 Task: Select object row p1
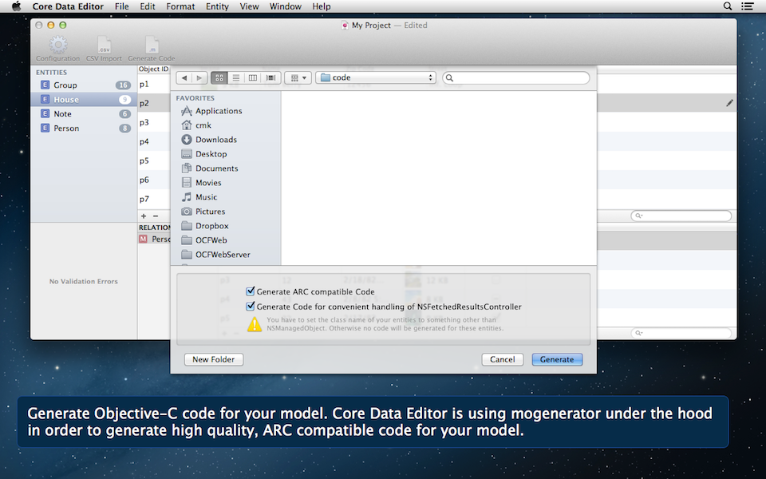click(x=154, y=84)
